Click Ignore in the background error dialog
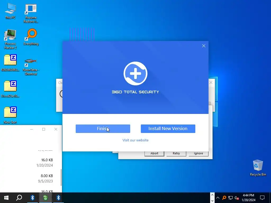 (x=198, y=154)
